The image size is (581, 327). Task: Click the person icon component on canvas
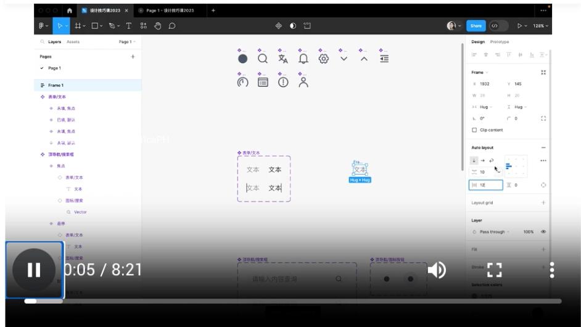click(x=303, y=82)
